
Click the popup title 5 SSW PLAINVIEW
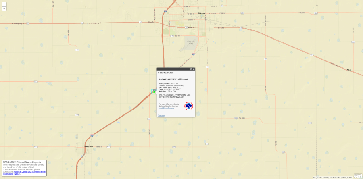coord(166,73)
